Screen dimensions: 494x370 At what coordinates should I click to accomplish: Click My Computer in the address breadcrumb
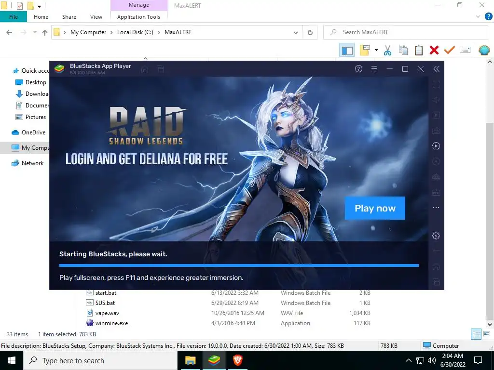pyautogui.click(x=88, y=32)
